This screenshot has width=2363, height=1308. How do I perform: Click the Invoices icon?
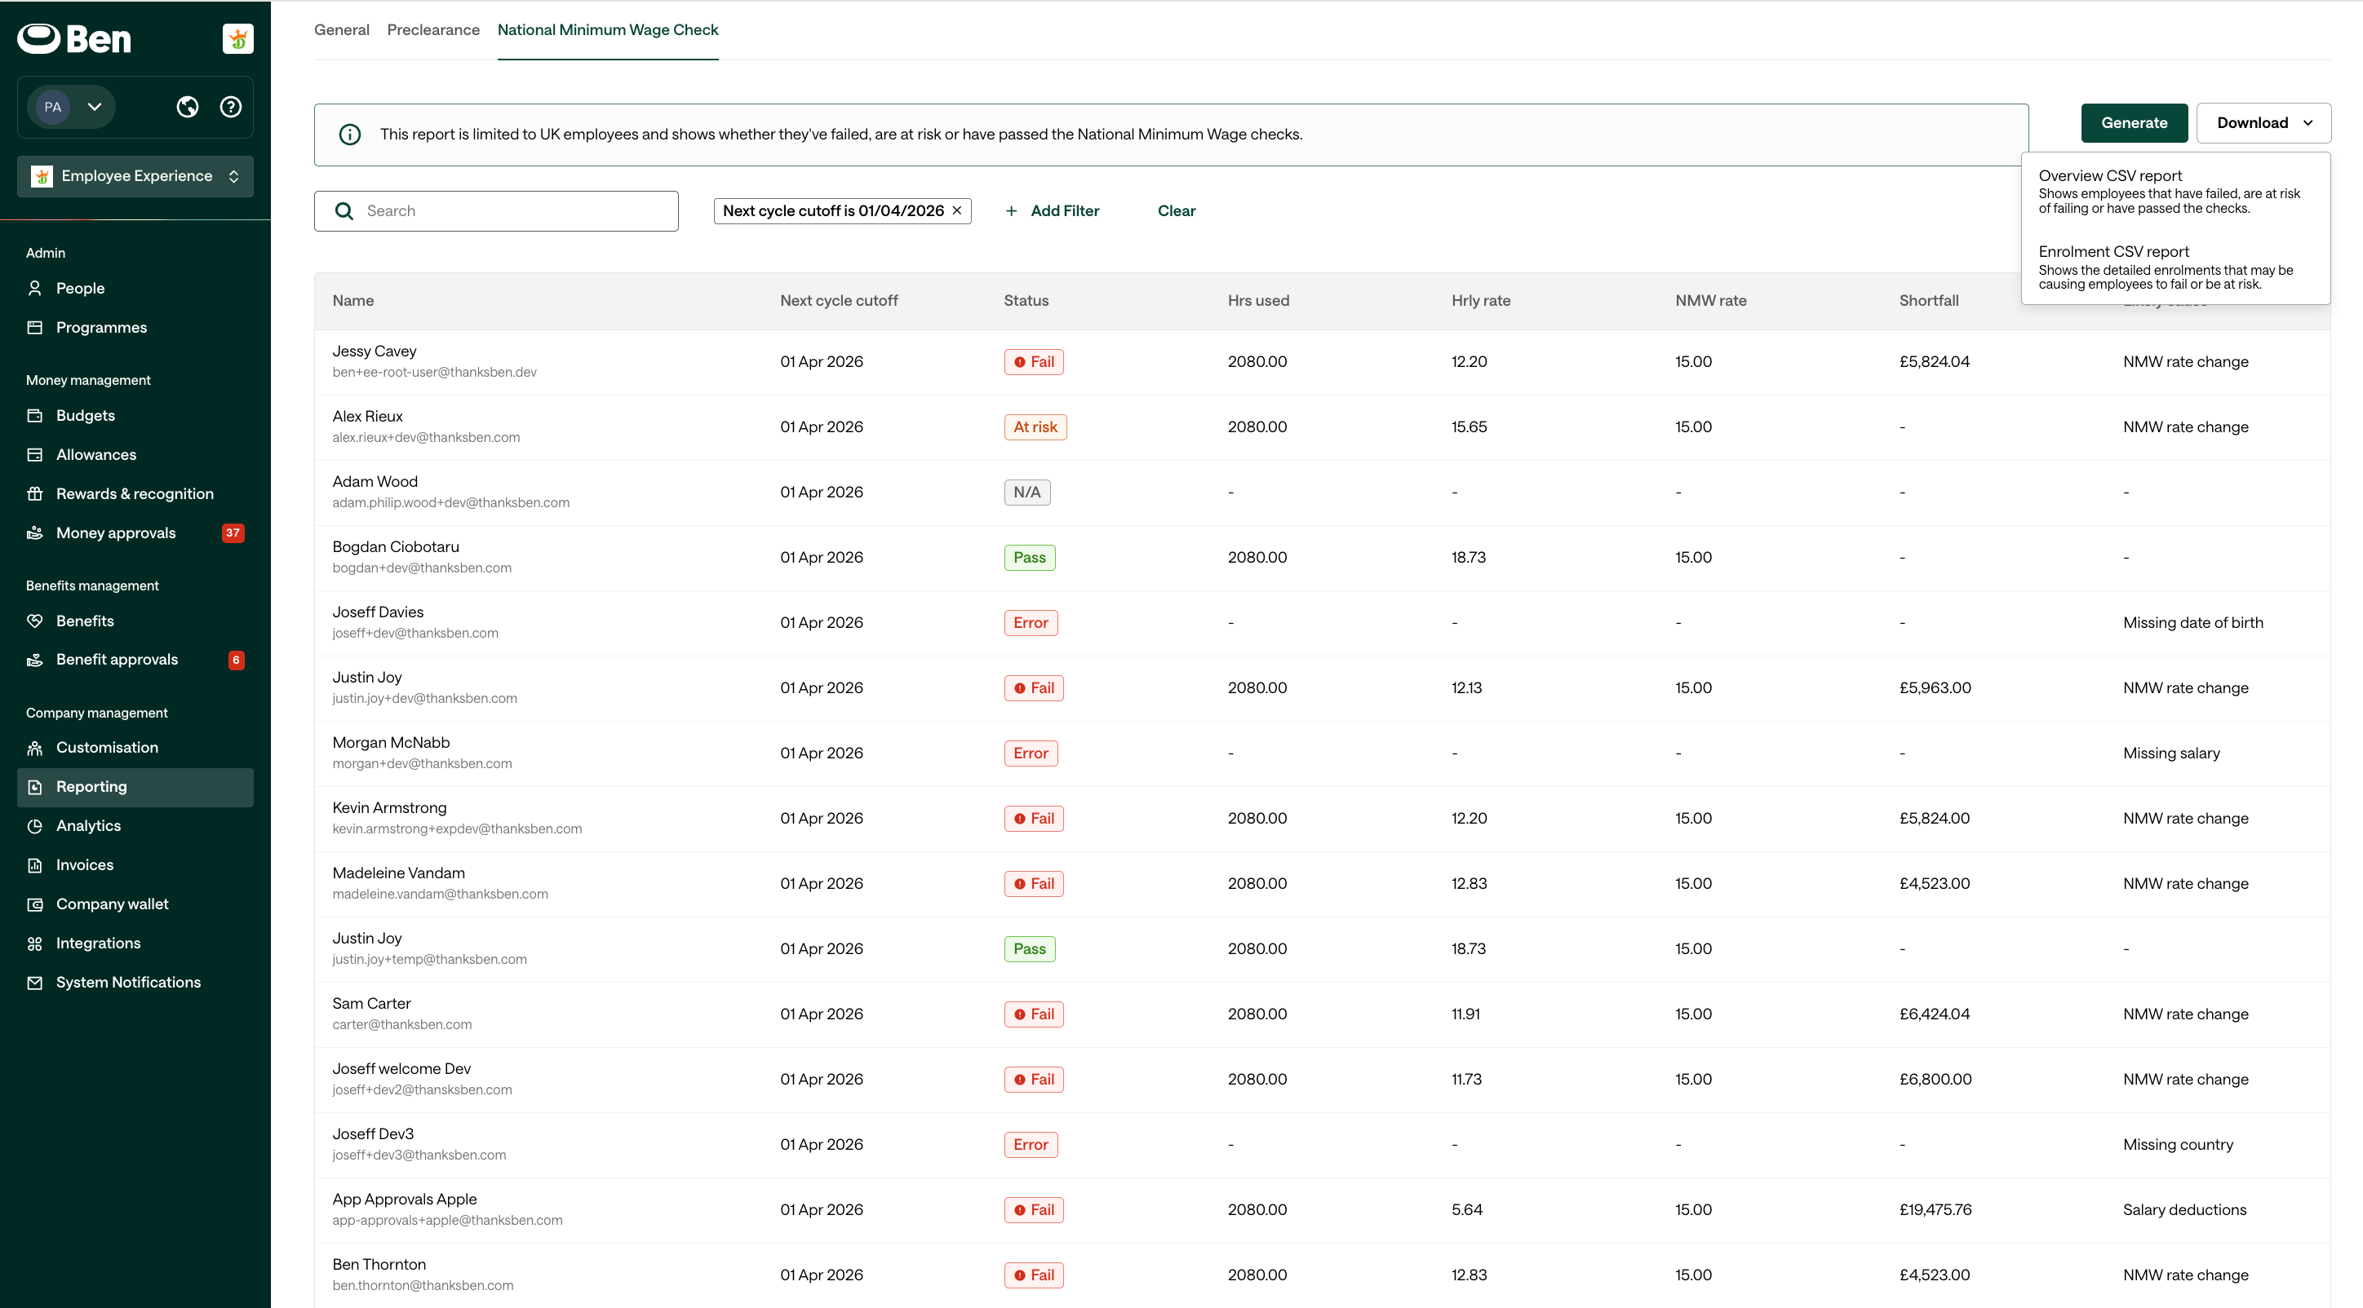click(35, 865)
